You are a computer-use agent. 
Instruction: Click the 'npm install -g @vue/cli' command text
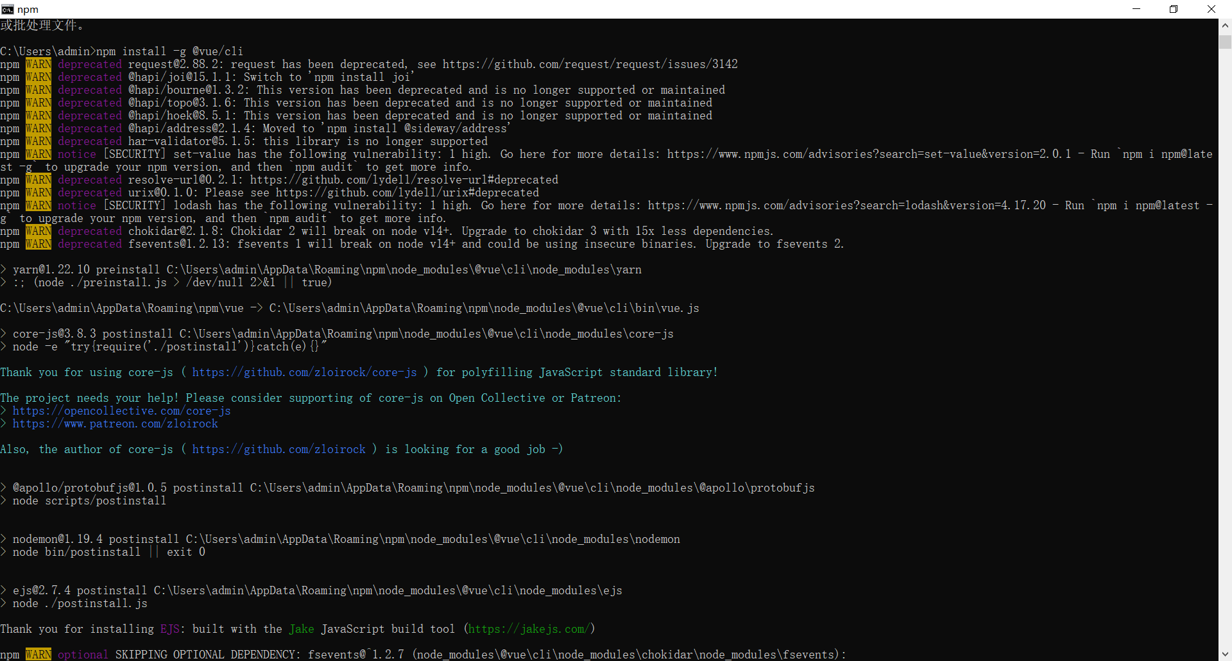point(169,51)
